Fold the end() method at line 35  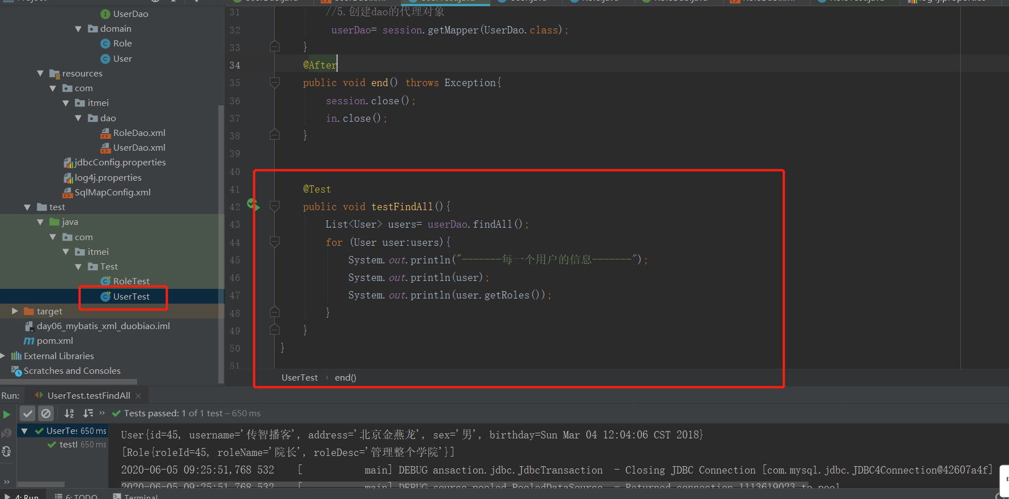(x=275, y=83)
